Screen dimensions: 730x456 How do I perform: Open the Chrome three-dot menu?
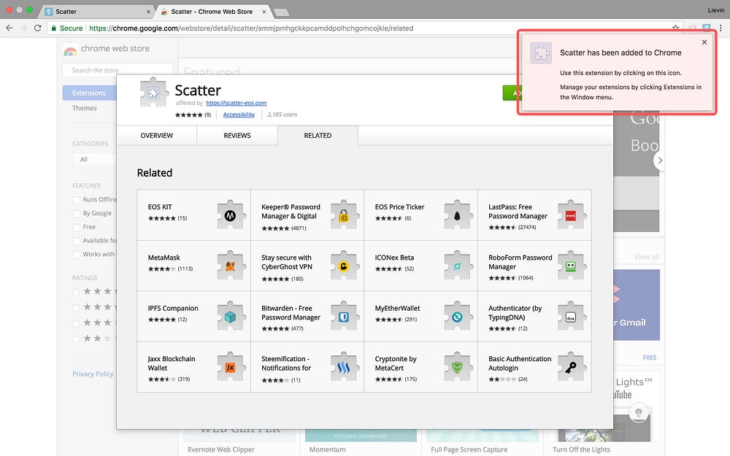pyautogui.click(x=721, y=28)
